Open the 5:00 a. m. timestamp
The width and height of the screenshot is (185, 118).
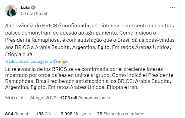pyautogui.click(x=15, y=98)
